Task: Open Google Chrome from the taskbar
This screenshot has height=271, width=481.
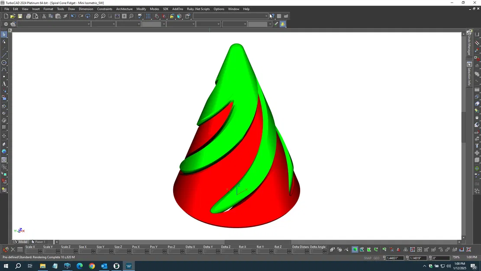Action: [x=92, y=266]
